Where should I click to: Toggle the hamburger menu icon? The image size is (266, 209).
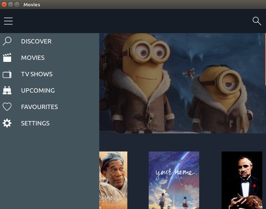[x=8, y=21]
